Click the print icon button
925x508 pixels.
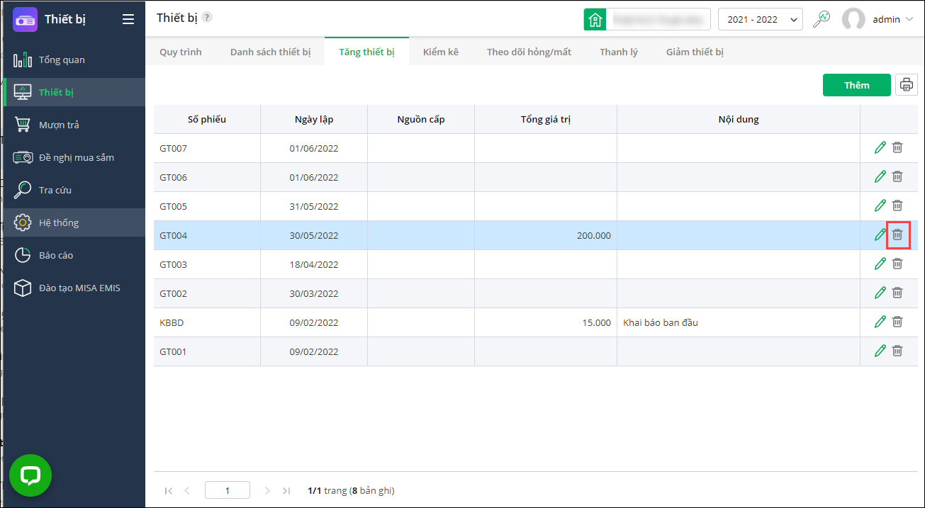coord(906,85)
